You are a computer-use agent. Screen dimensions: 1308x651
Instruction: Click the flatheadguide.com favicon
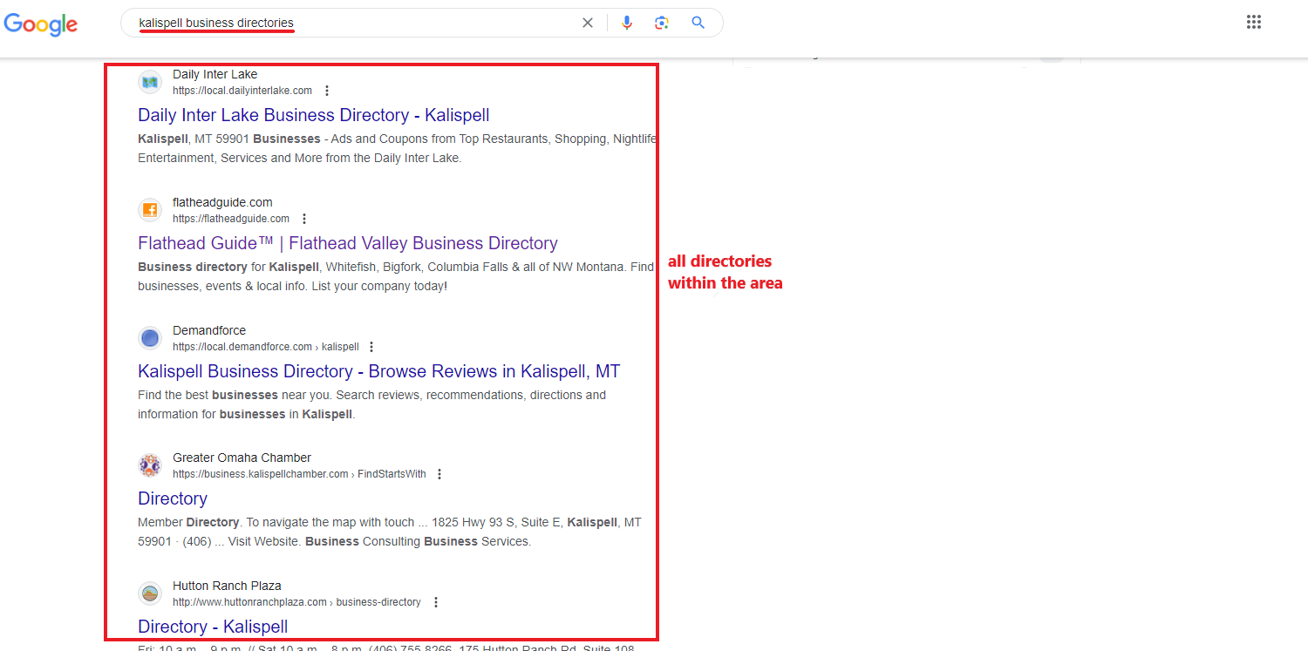pyautogui.click(x=150, y=210)
